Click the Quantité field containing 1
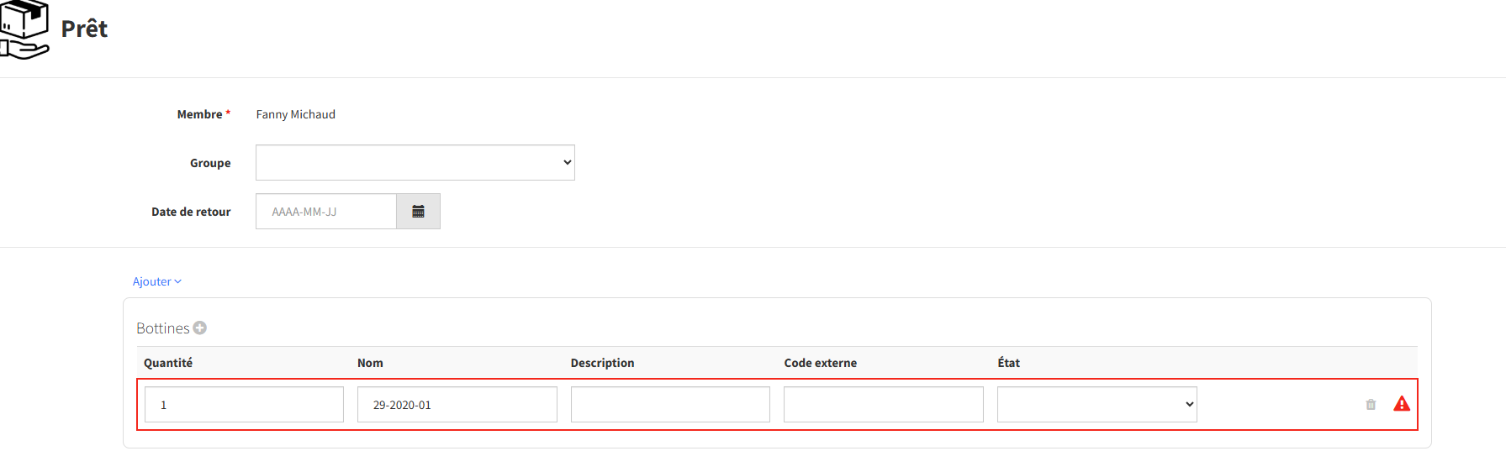This screenshot has width=1506, height=472. pyautogui.click(x=244, y=405)
